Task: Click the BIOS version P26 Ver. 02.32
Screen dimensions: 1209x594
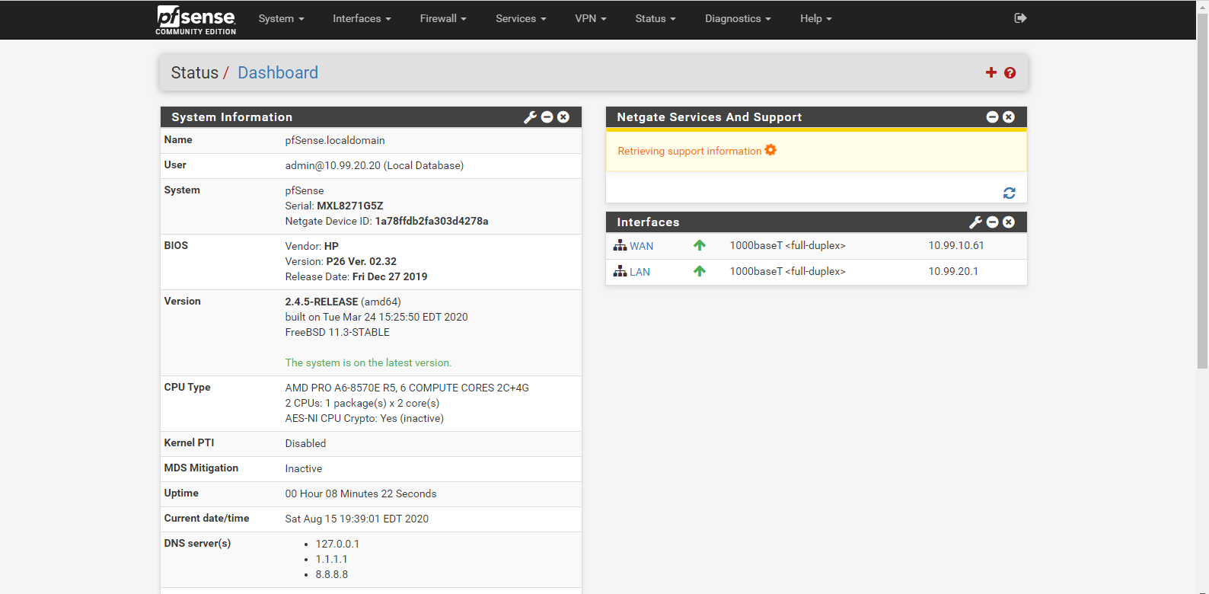Action: (362, 262)
